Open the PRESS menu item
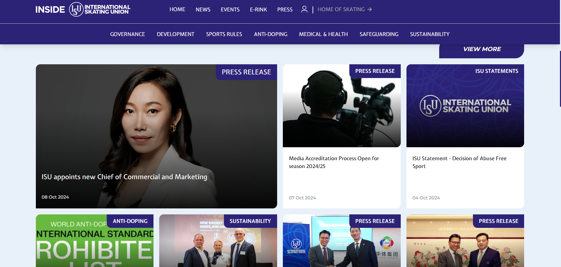The height and width of the screenshot is (267, 561). [285, 10]
